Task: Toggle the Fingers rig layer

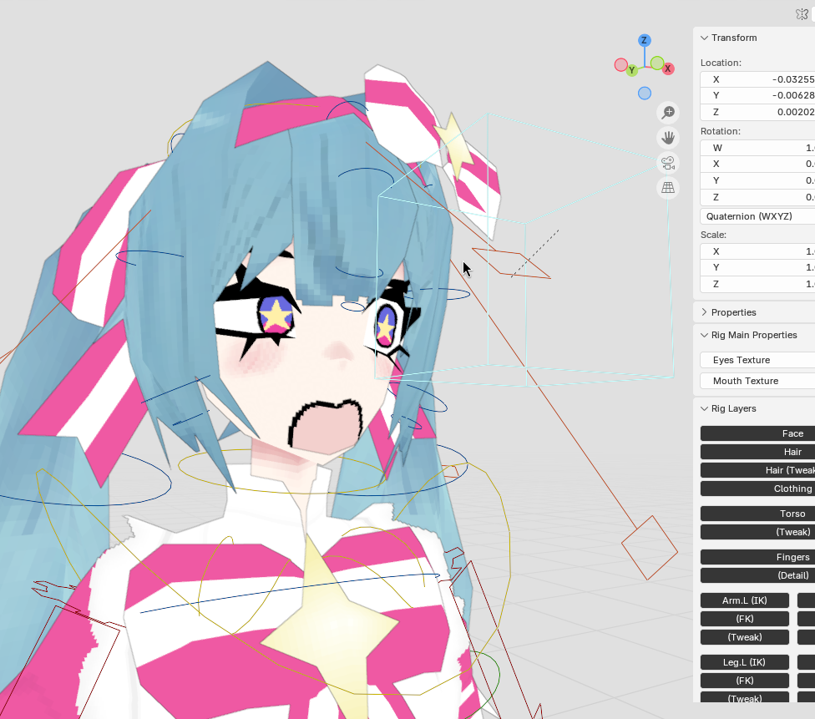Action: coord(757,557)
